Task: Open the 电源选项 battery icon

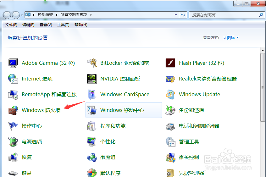Action: coord(13,142)
